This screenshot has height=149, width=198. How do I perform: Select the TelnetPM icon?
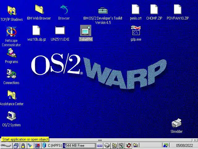86,30
